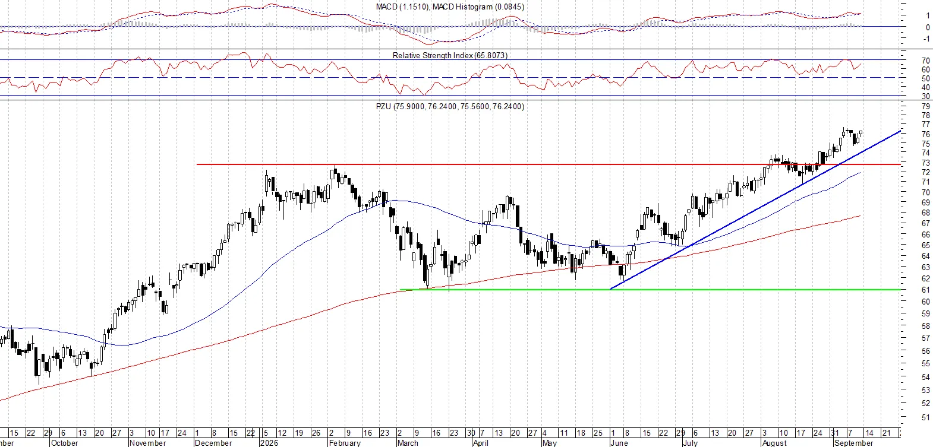Click the 61 price axis label

[x=926, y=290]
